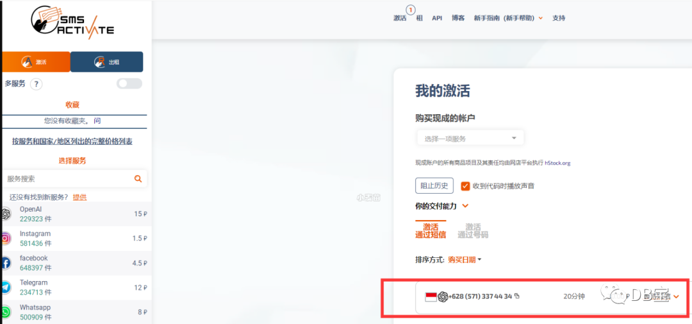Click the 阻止历史 button
The image size is (692, 324).
point(434,185)
